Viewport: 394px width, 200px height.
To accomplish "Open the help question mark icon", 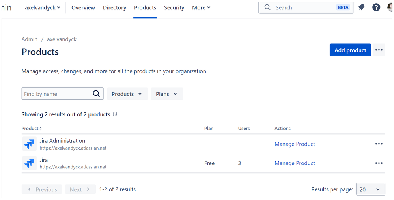I will [x=376, y=7].
